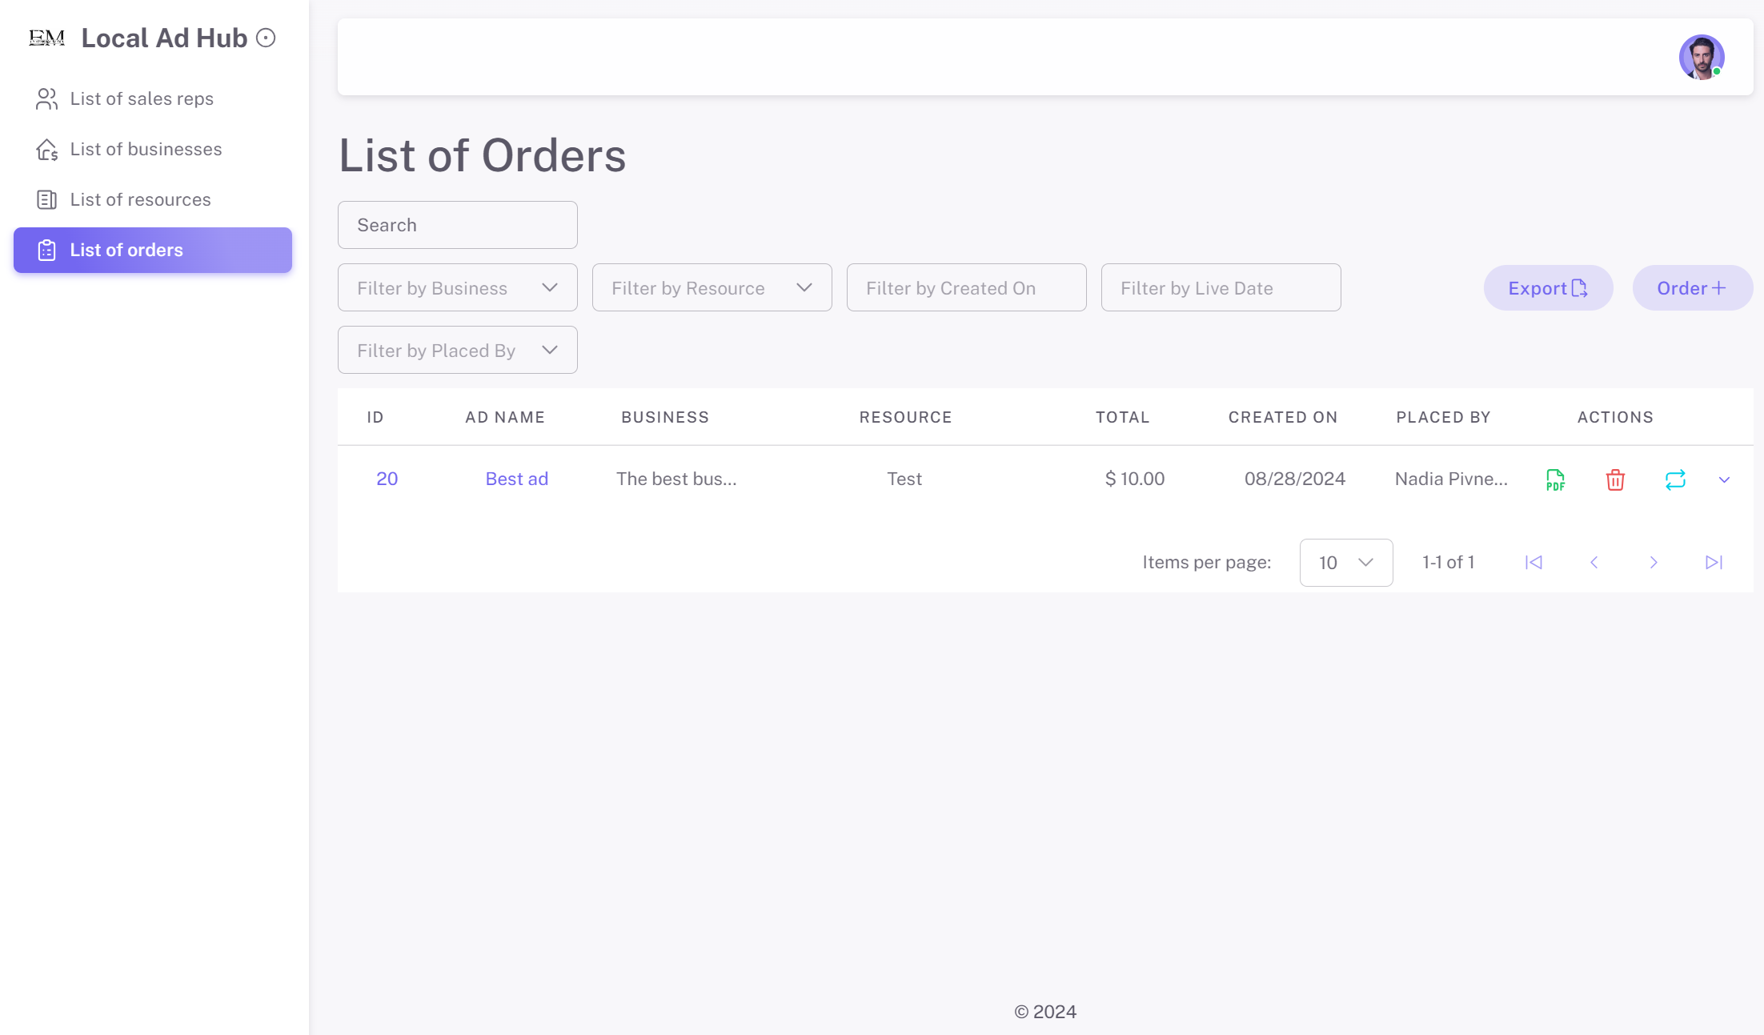Open the items per page dropdown
This screenshot has width=1764, height=1035.
[1346, 563]
